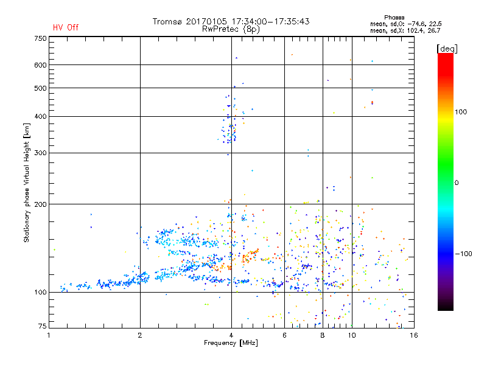487x365 pixels.
Task: Click the title 'Tromsø 20170105 17:34:00-17:35:43'
Action: [x=231, y=21]
